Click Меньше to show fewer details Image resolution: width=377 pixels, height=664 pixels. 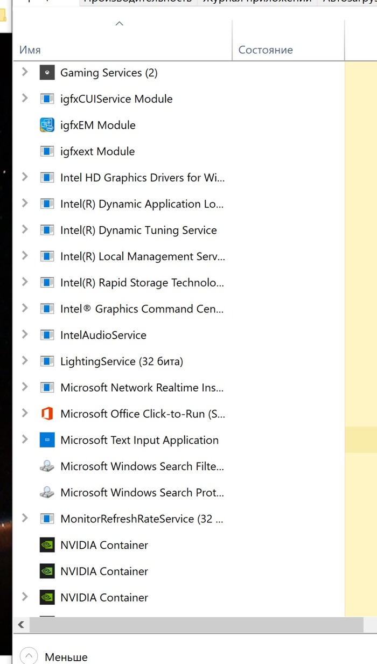pyautogui.click(x=66, y=658)
